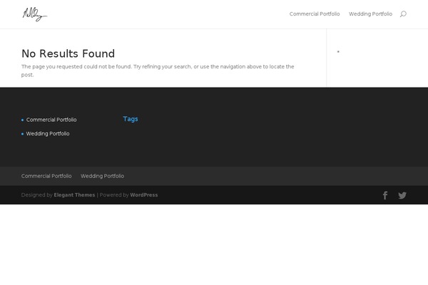
Task: Visit the Facebook icon in the footer
Action: coord(385,195)
